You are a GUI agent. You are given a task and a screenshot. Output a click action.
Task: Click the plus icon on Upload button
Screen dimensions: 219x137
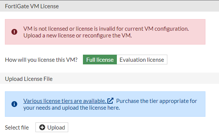(42, 127)
